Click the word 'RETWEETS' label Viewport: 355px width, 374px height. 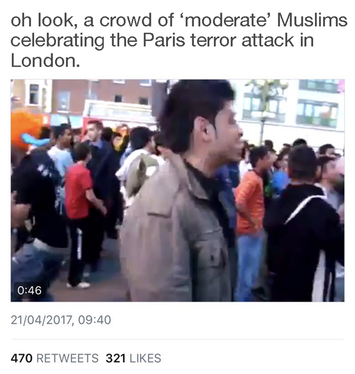(x=68, y=358)
